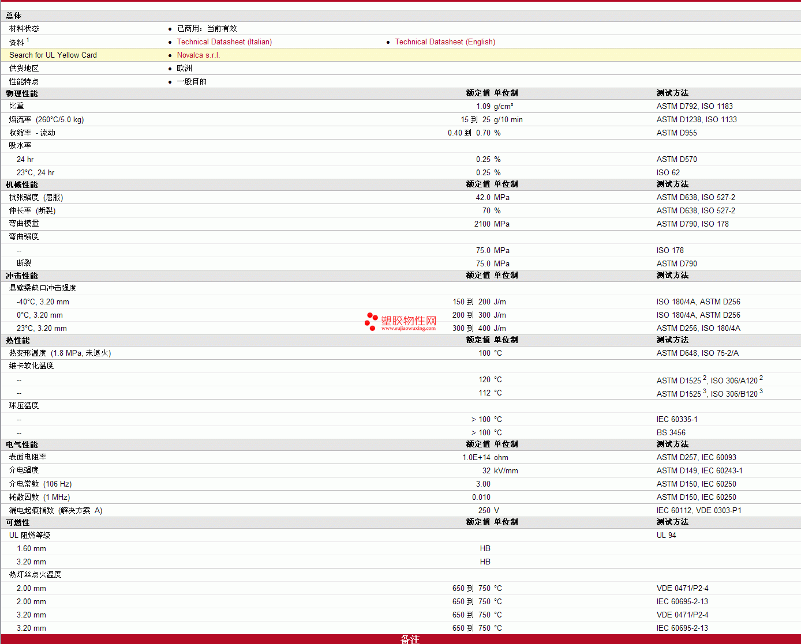Image resolution: width=801 pixels, height=644 pixels.
Task: Click footnote 1 next to 资料
Action: 28,40
